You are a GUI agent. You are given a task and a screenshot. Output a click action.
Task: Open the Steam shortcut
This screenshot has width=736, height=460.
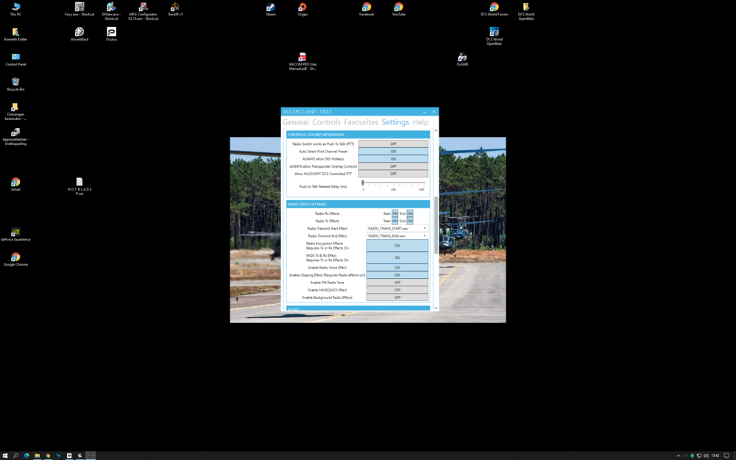270,8
